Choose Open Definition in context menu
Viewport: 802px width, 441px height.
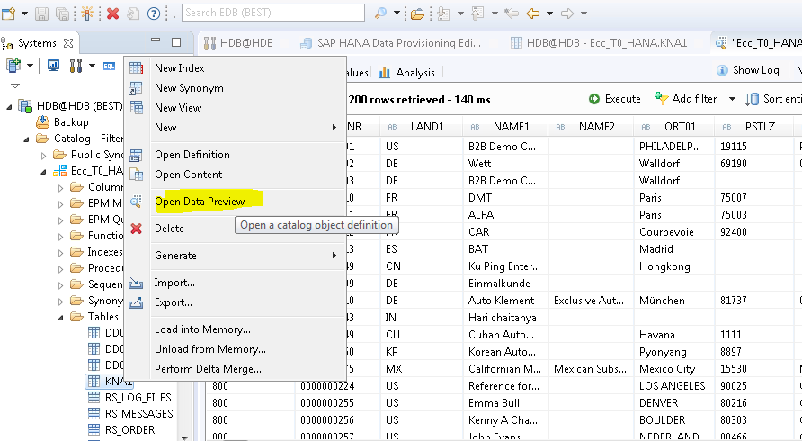tap(236, 155)
